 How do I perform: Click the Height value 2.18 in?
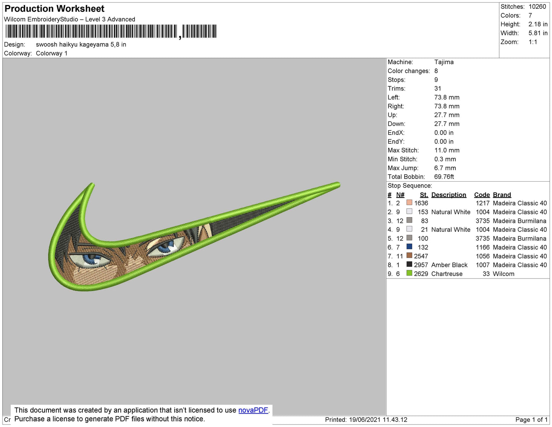[538, 24]
